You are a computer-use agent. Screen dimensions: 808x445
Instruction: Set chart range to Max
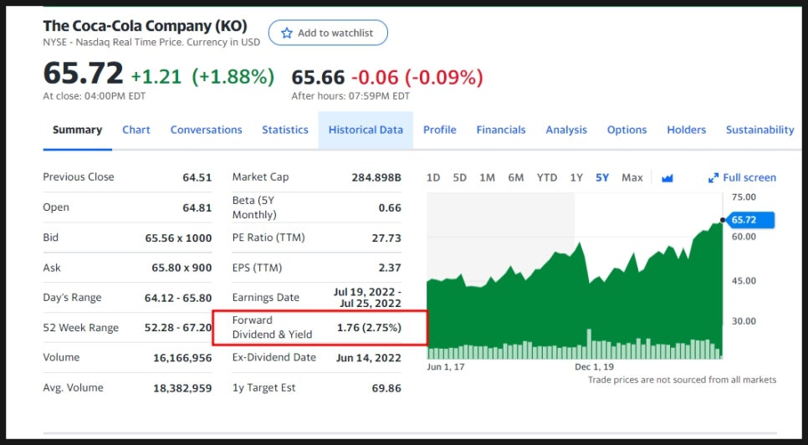tap(632, 177)
